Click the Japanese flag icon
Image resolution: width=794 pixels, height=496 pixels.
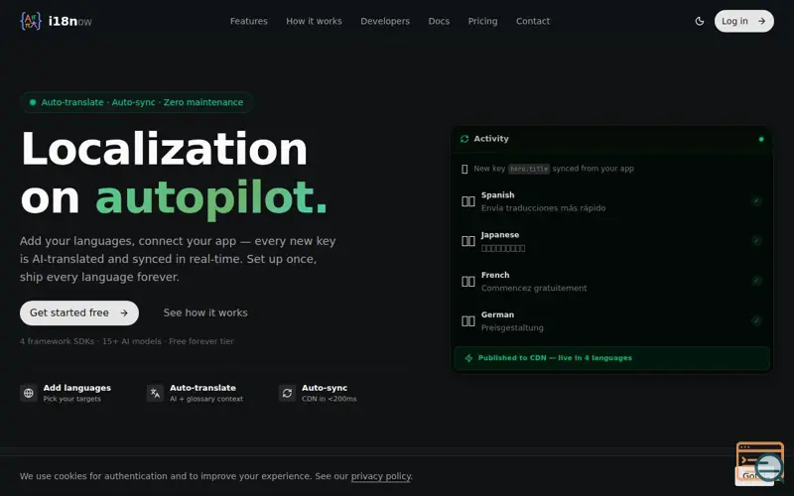pyautogui.click(x=467, y=241)
